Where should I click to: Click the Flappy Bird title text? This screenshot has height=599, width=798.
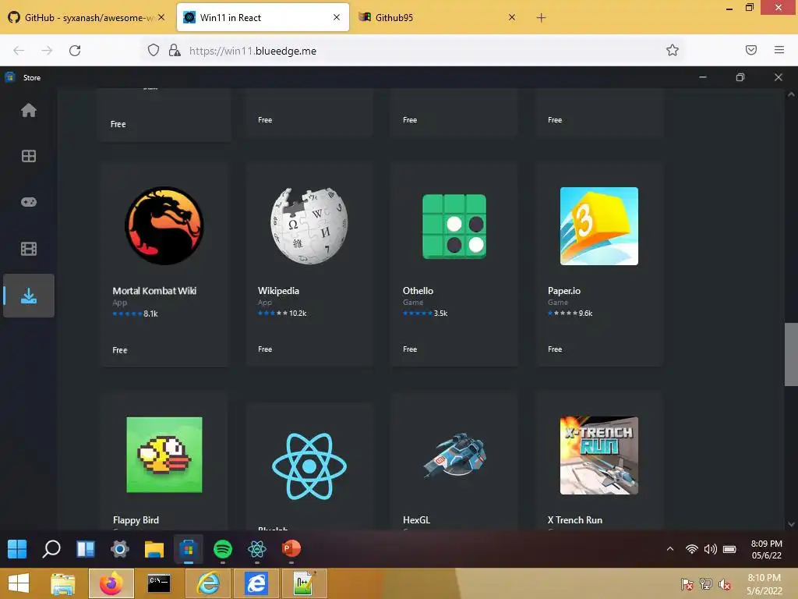(136, 520)
